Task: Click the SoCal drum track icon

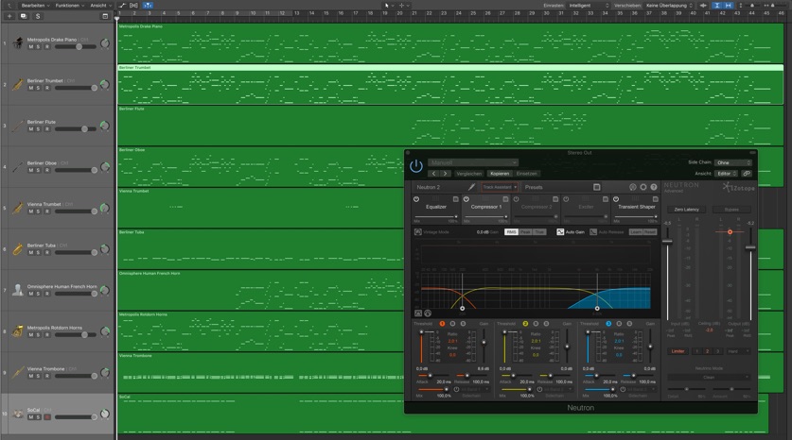Action: click(18, 414)
